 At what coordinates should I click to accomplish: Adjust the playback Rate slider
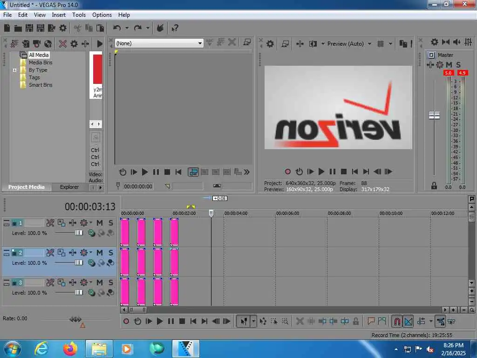75,319
